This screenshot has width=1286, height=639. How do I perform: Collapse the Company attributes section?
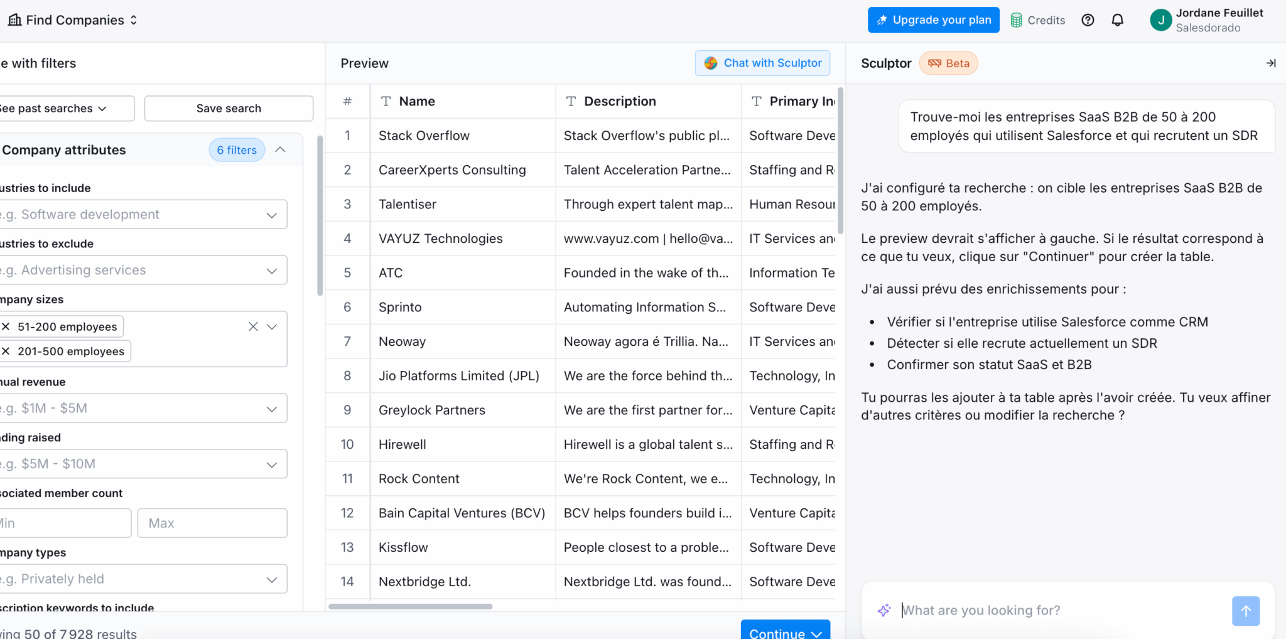(x=281, y=150)
